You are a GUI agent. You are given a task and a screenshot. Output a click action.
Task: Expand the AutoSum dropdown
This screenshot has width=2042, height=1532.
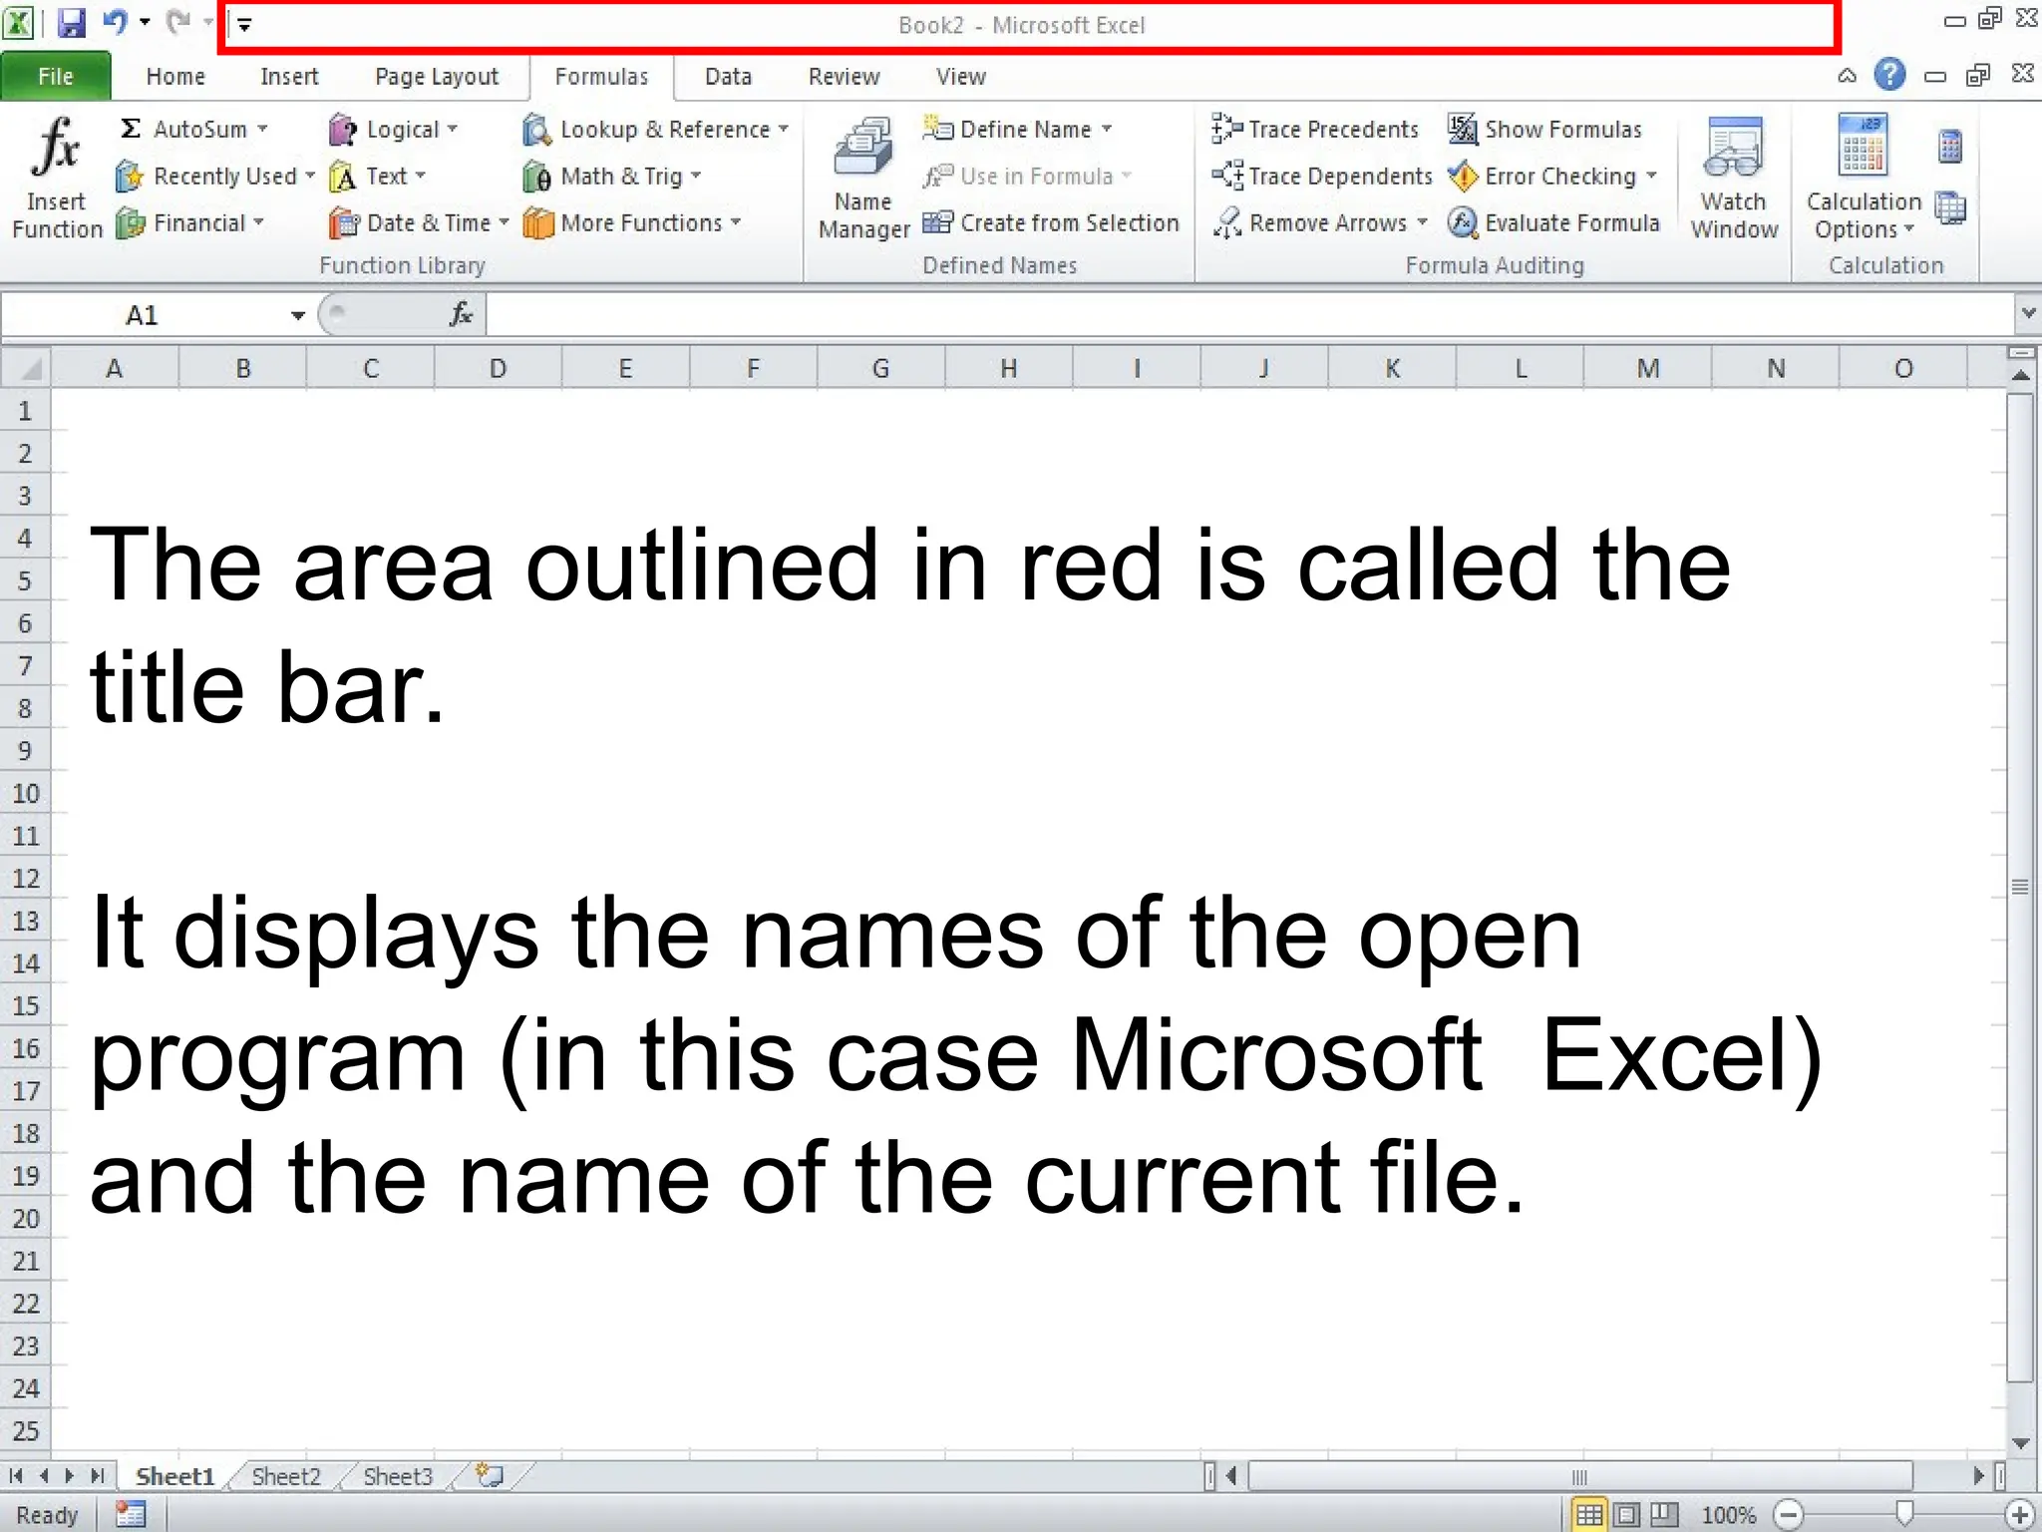tap(263, 129)
